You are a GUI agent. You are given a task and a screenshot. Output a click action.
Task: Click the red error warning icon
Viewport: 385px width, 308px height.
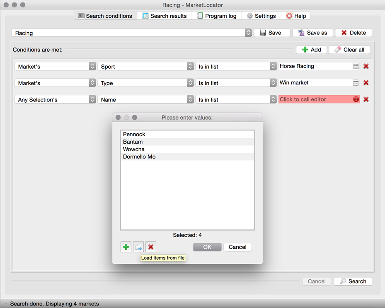coord(356,99)
